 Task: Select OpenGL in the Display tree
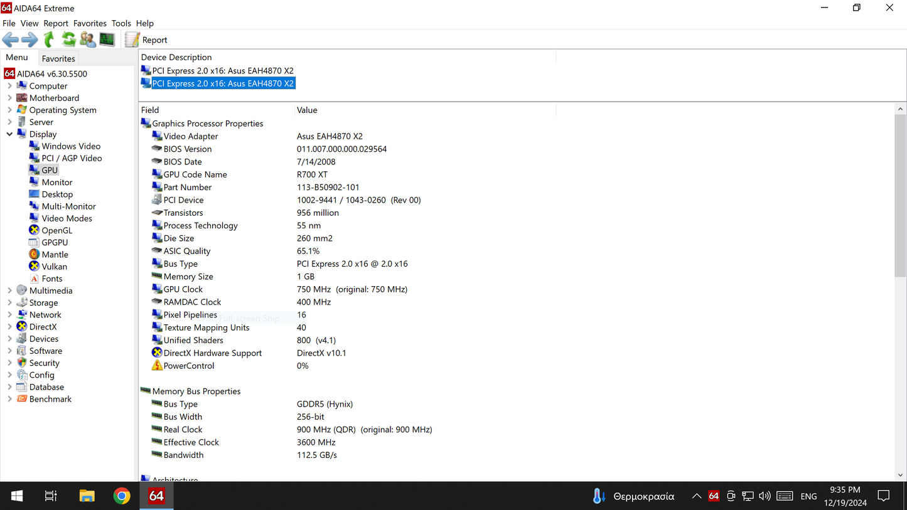(56, 230)
